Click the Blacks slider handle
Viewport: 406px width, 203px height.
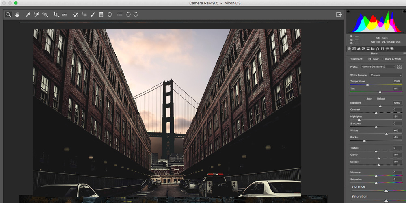pos(364,141)
